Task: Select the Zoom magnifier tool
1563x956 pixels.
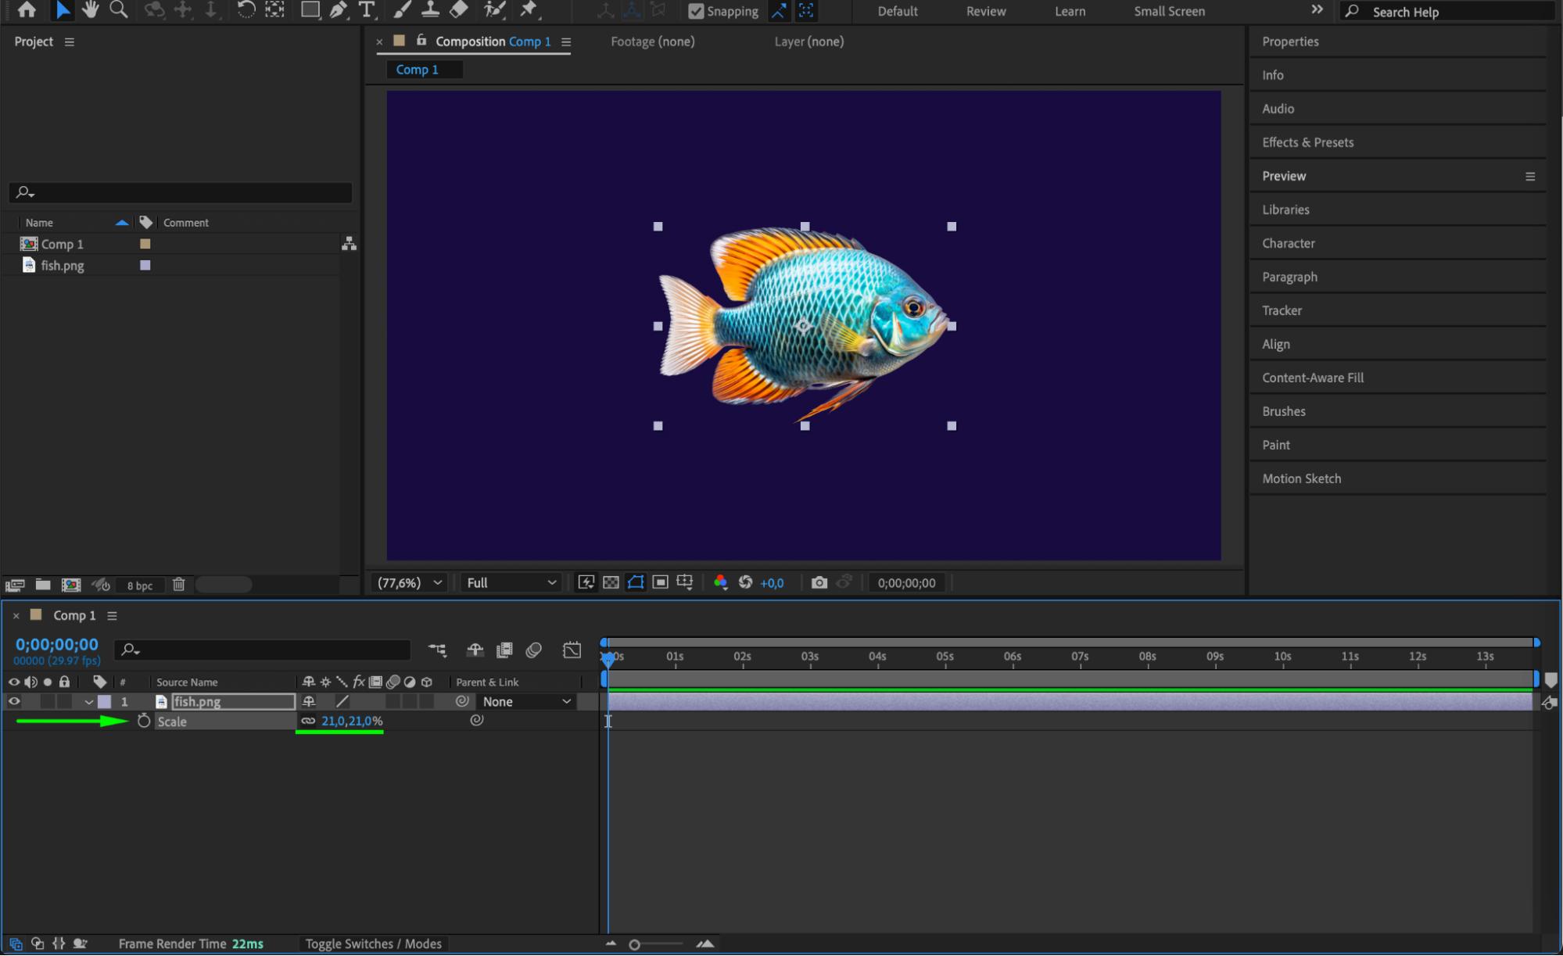Action: point(119,10)
